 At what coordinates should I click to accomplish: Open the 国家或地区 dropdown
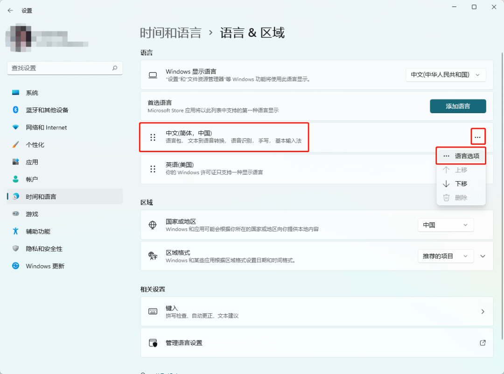click(x=445, y=225)
